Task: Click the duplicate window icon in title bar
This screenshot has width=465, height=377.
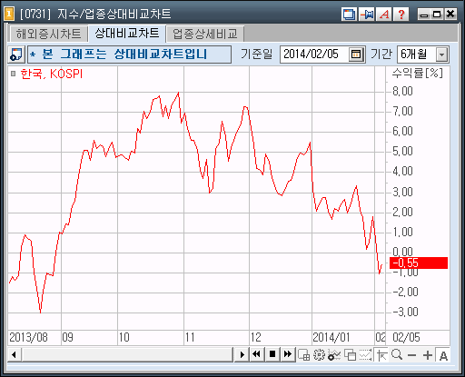Action: 349,14
